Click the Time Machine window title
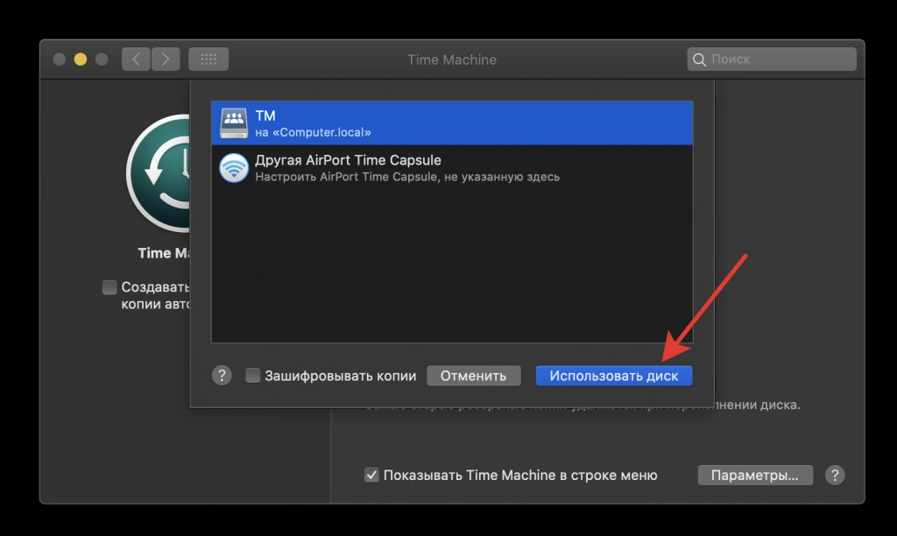 click(452, 60)
